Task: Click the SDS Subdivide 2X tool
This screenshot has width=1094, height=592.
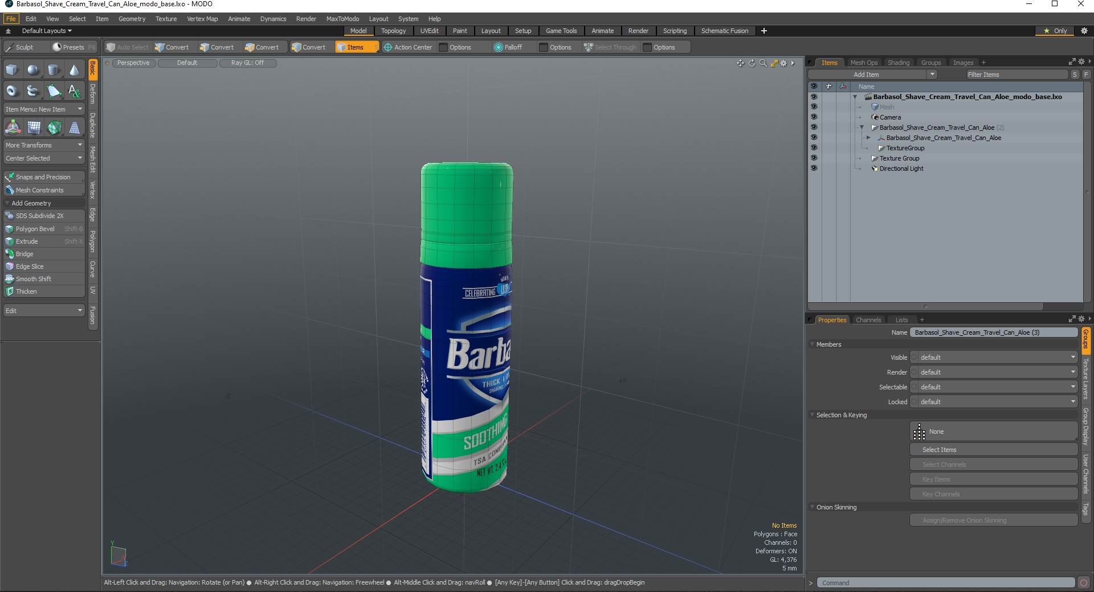Action: pos(44,216)
